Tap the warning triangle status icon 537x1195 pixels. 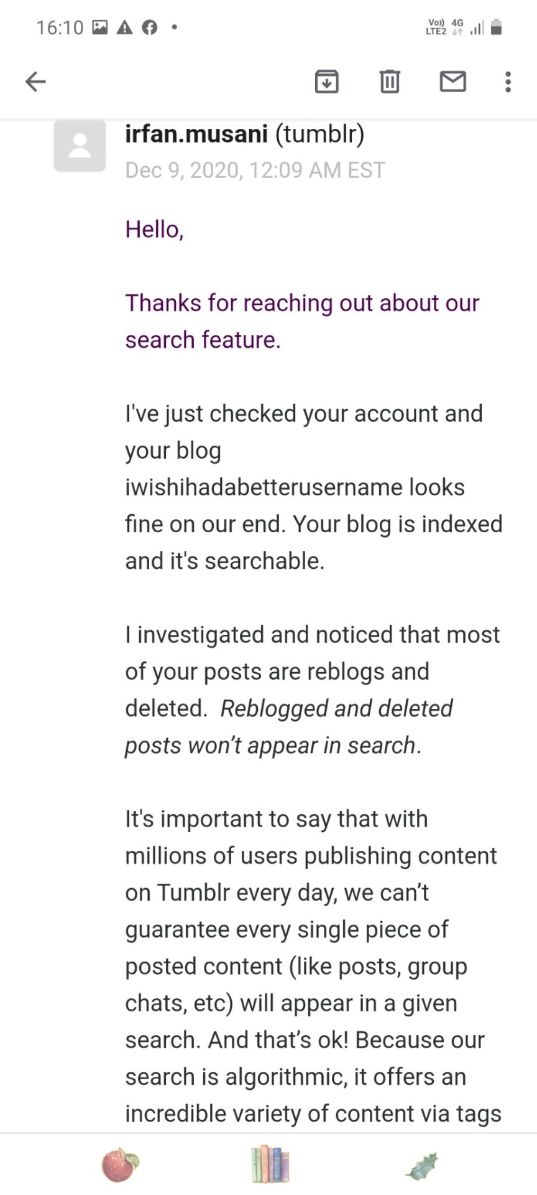[x=124, y=27]
